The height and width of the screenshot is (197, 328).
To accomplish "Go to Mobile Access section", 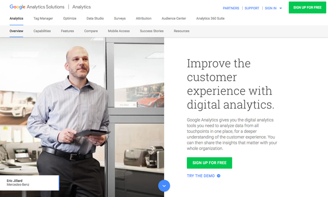I will tap(119, 31).
